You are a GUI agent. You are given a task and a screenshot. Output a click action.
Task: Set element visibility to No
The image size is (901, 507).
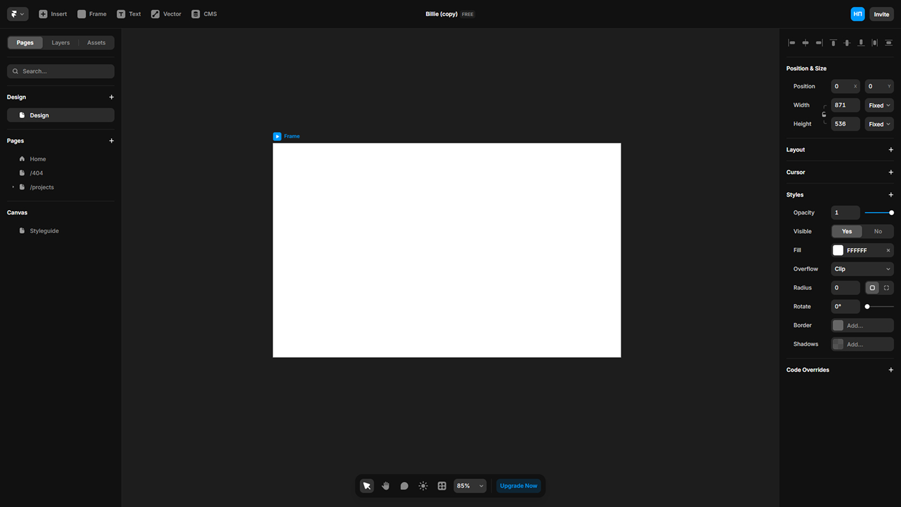[877, 231]
